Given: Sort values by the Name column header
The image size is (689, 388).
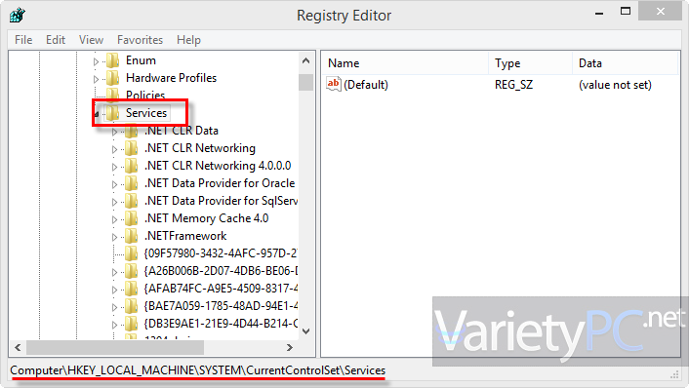Looking at the screenshot, I should click(405, 63).
